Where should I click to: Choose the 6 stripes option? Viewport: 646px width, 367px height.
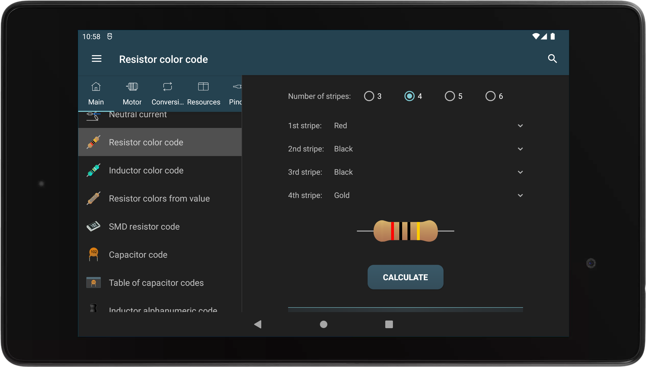[490, 96]
